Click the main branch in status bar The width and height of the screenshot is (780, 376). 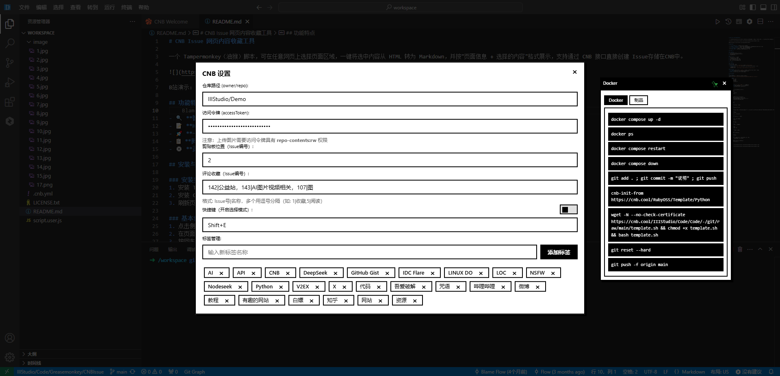click(x=119, y=372)
